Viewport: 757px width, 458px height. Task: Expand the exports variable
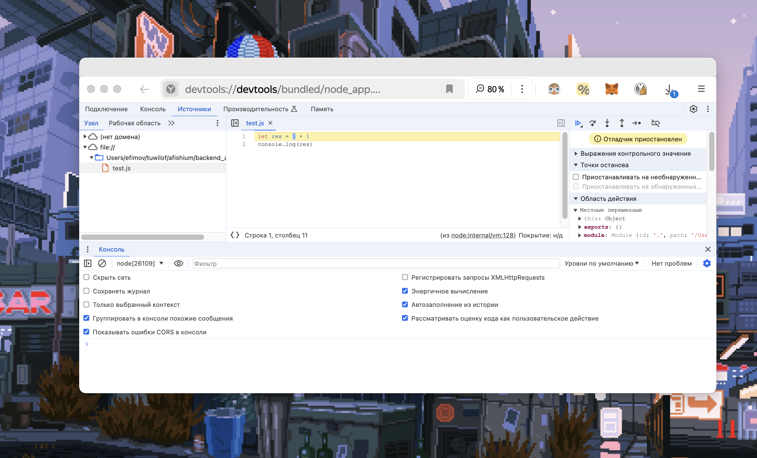580,227
